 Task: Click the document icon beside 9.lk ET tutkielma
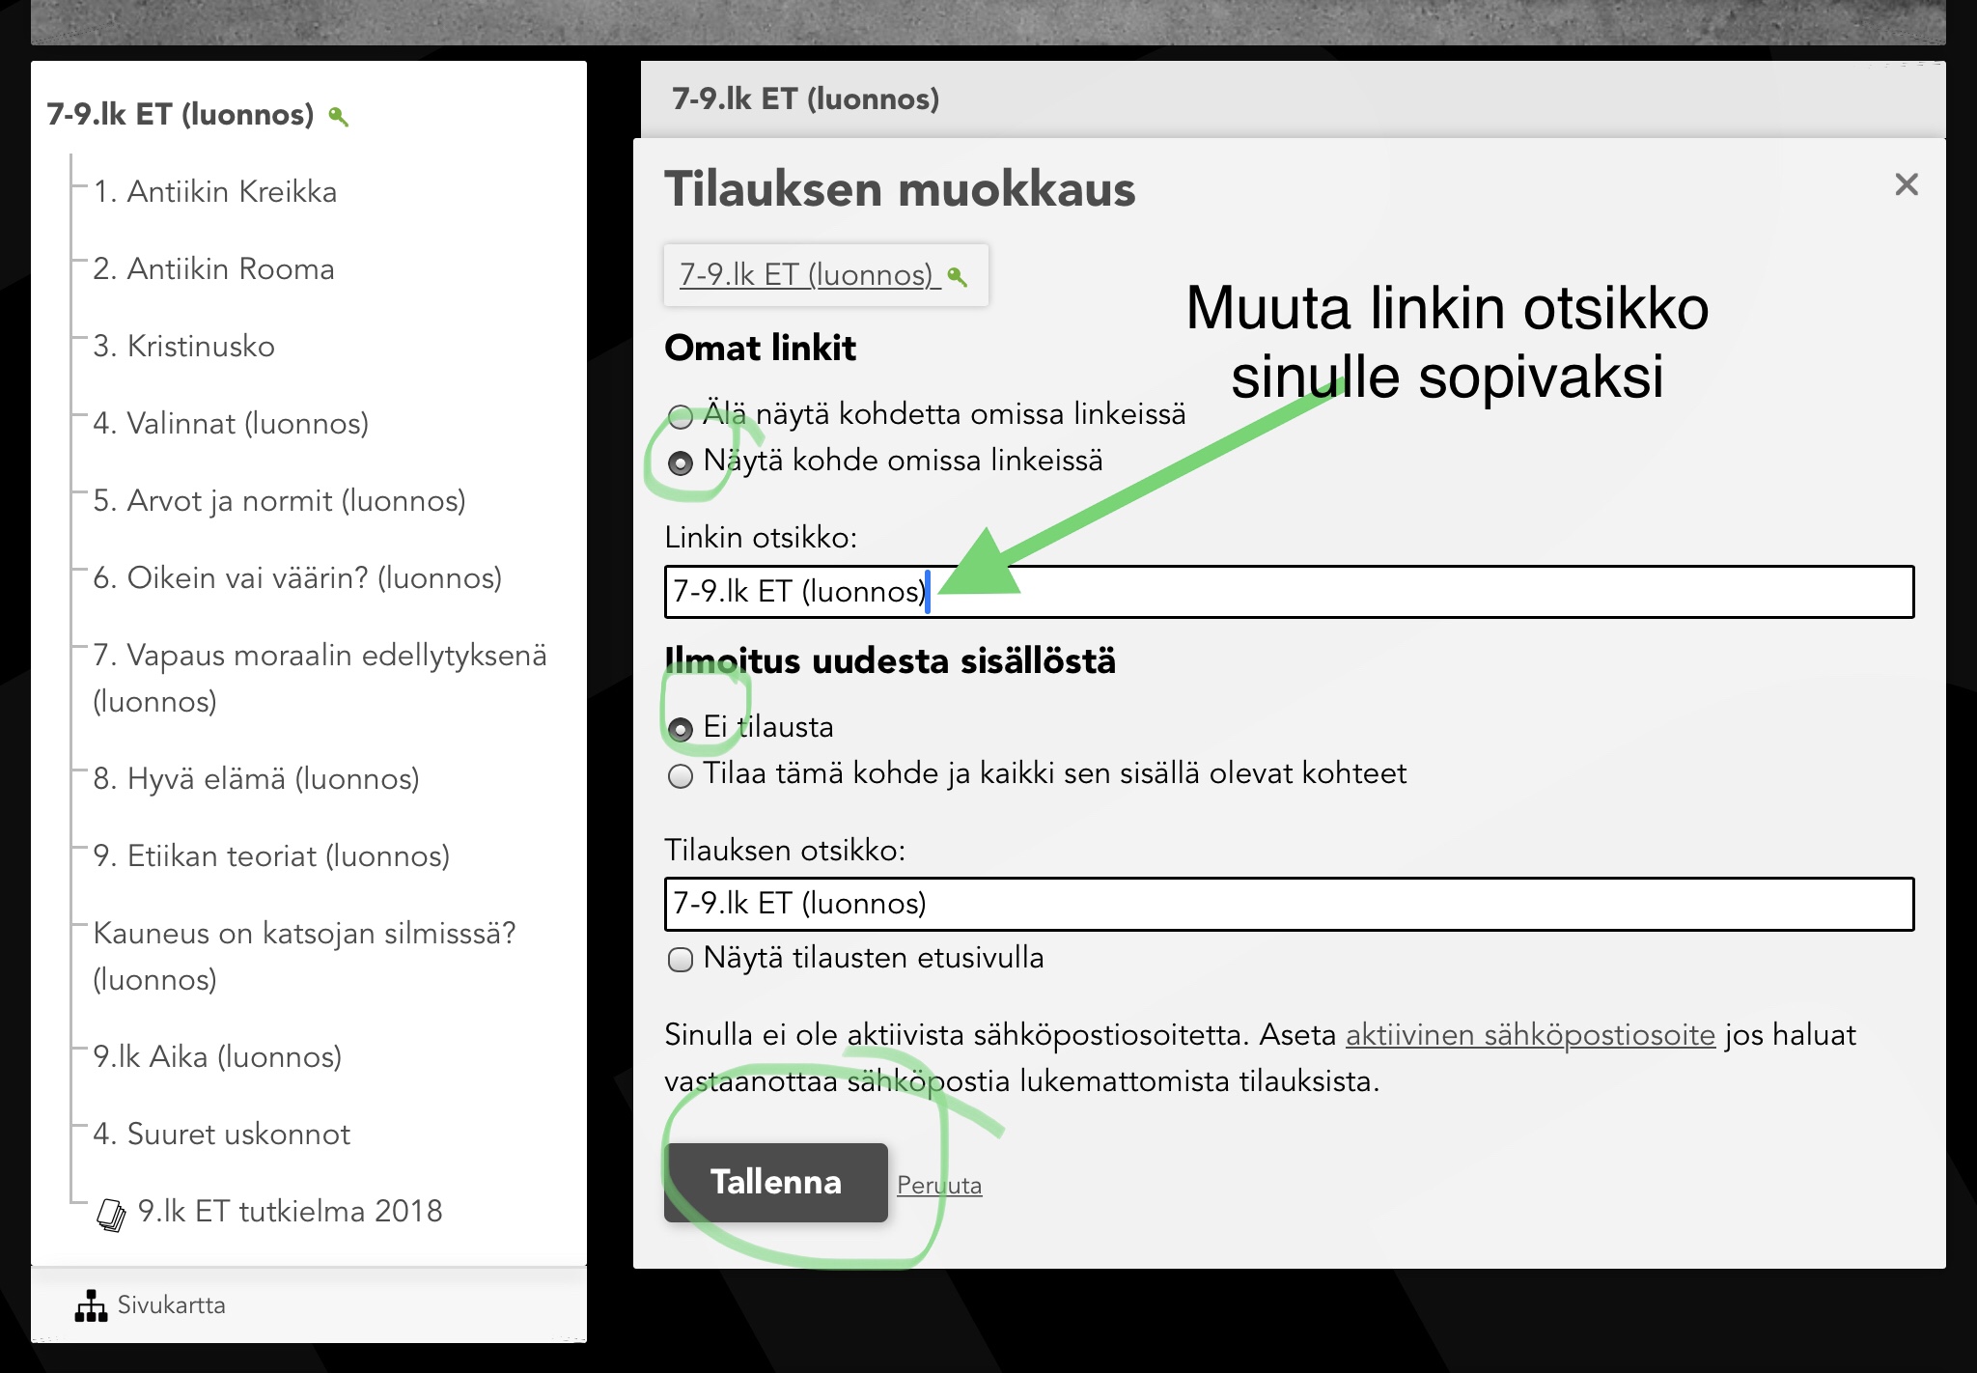pyautogui.click(x=112, y=1215)
